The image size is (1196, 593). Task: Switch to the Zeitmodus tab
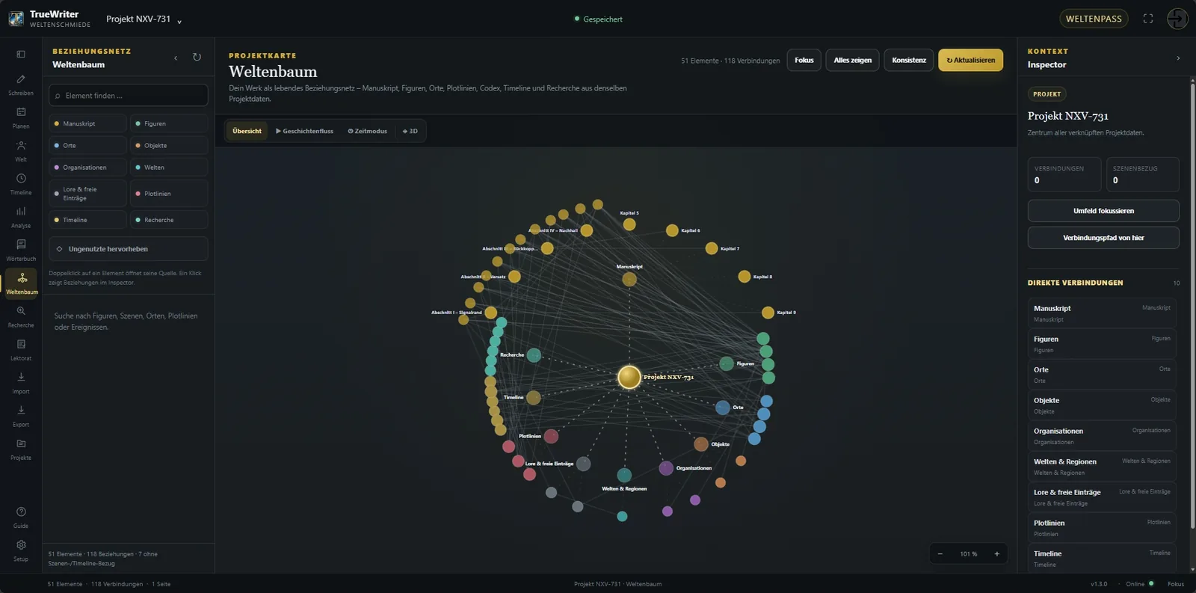tap(367, 131)
